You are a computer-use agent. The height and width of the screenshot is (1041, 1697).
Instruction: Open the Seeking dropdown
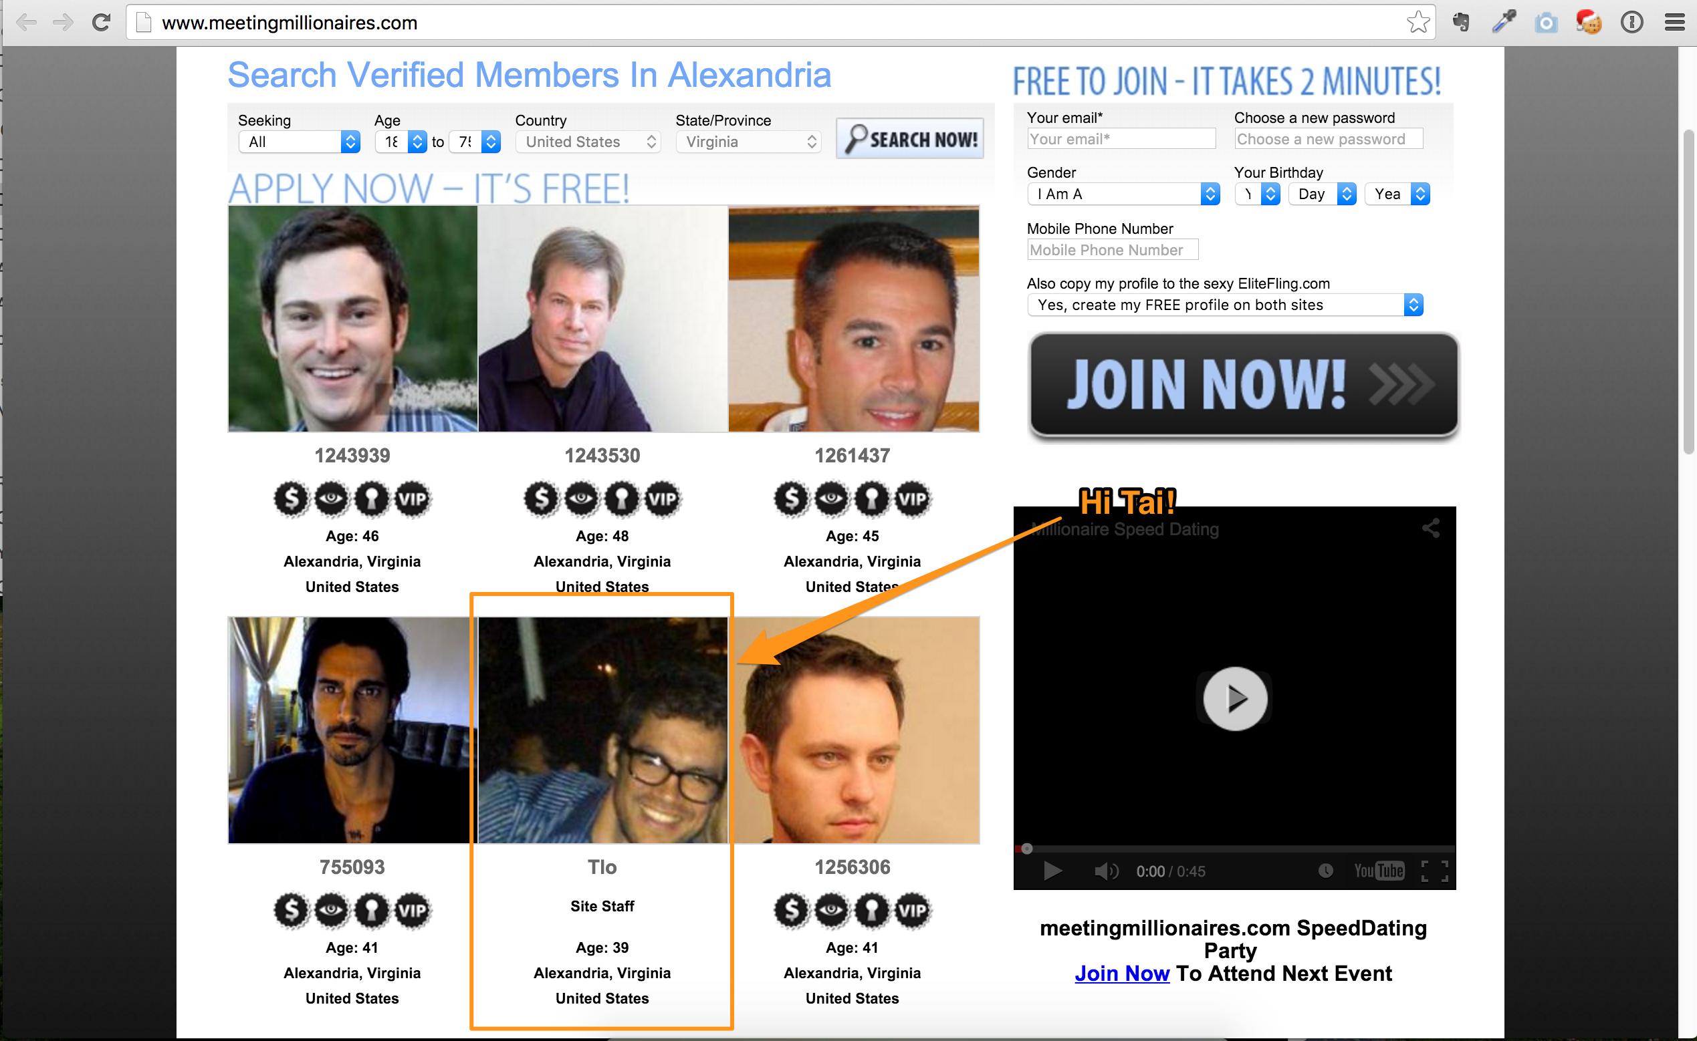tap(299, 142)
